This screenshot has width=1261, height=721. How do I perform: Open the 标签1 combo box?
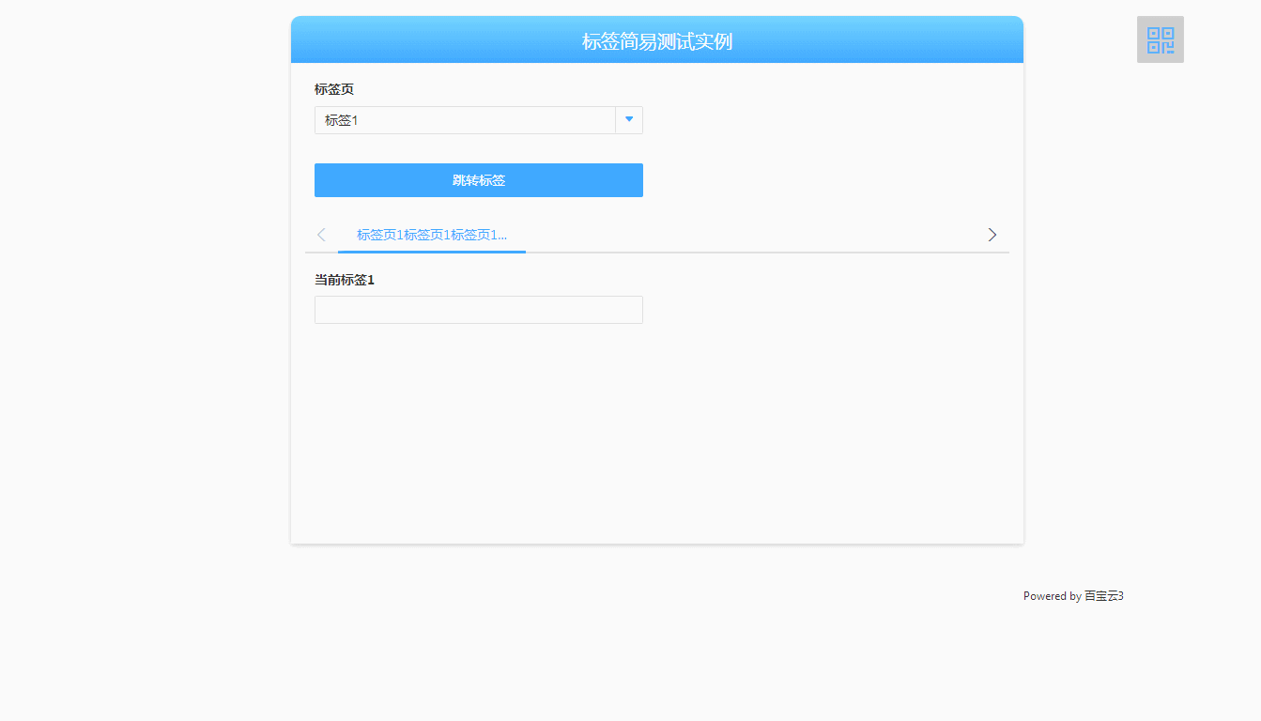pyautogui.click(x=465, y=120)
